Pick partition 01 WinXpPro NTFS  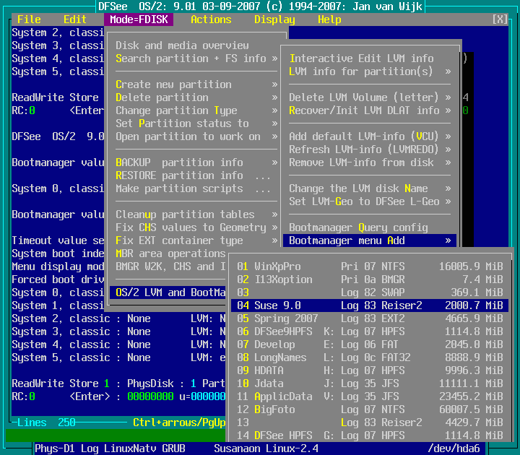pos(368,266)
